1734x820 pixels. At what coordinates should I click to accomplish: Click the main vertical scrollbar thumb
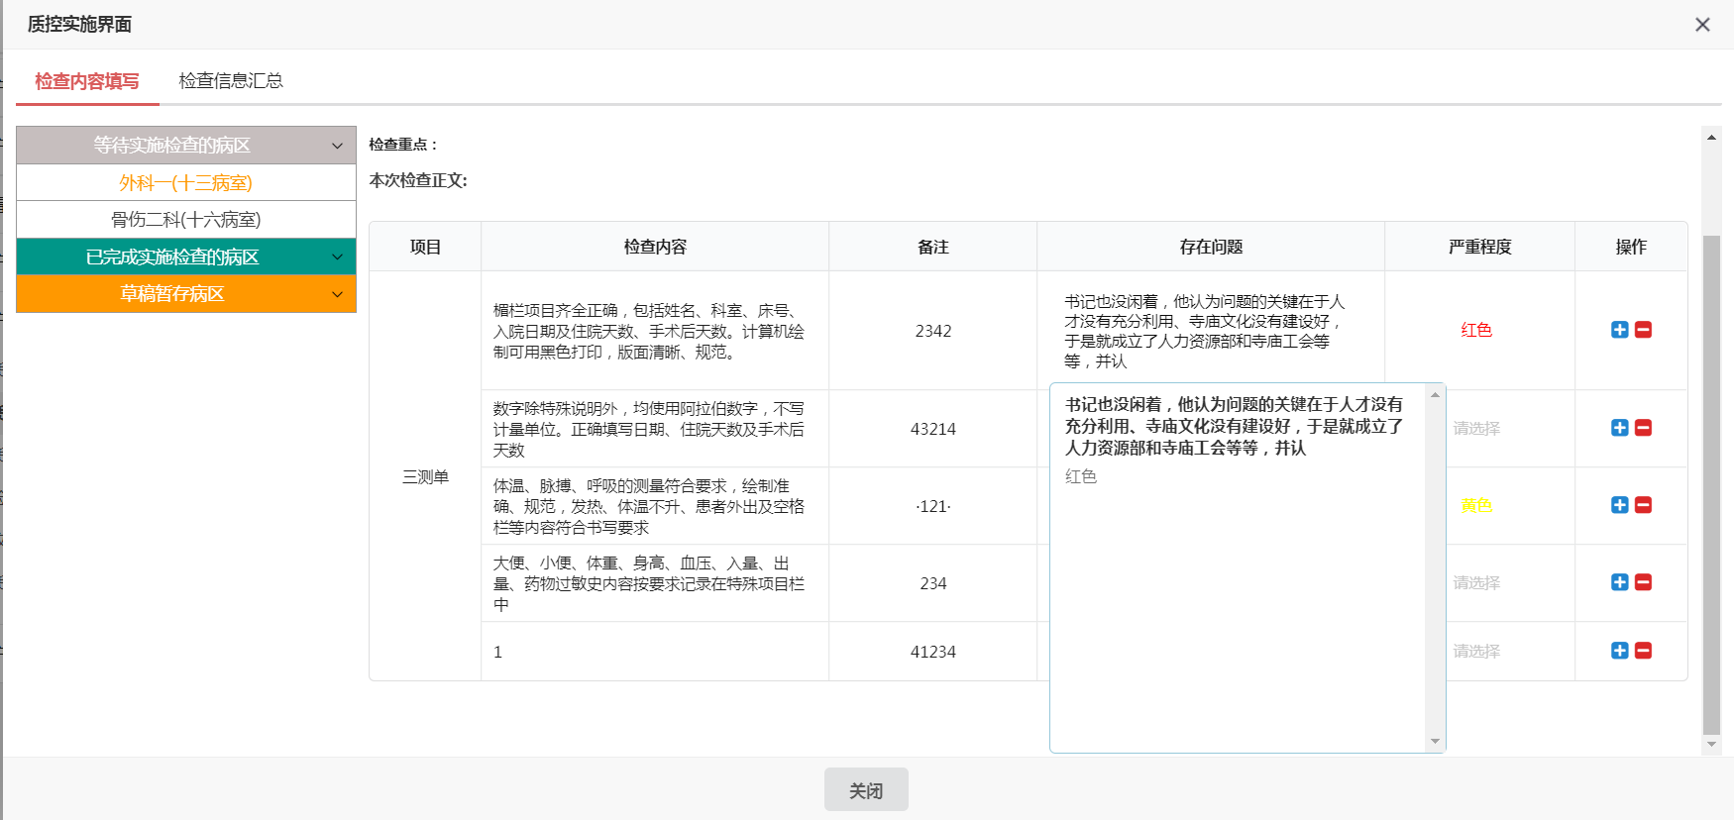pos(1711,485)
